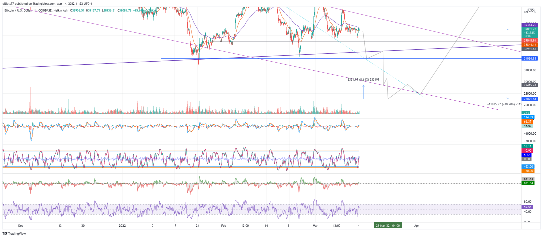The height and width of the screenshot is (238, 543).
Task: Click the -2000.00 axis tick
Action: pos(530,141)
